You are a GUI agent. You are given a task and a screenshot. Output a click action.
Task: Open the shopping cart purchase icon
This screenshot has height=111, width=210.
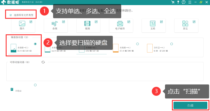[173, 2]
